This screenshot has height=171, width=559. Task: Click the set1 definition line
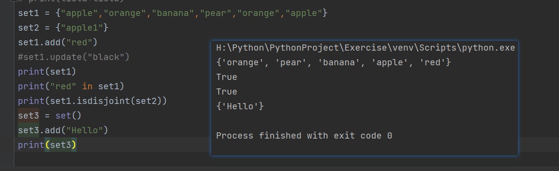[173, 13]
